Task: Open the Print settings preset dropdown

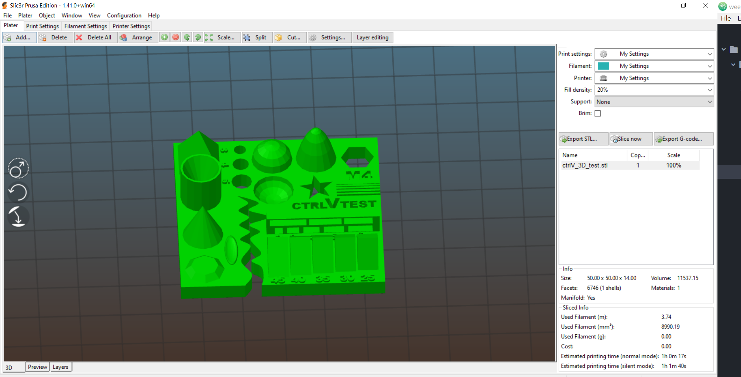Action: [x=654, y=54]
